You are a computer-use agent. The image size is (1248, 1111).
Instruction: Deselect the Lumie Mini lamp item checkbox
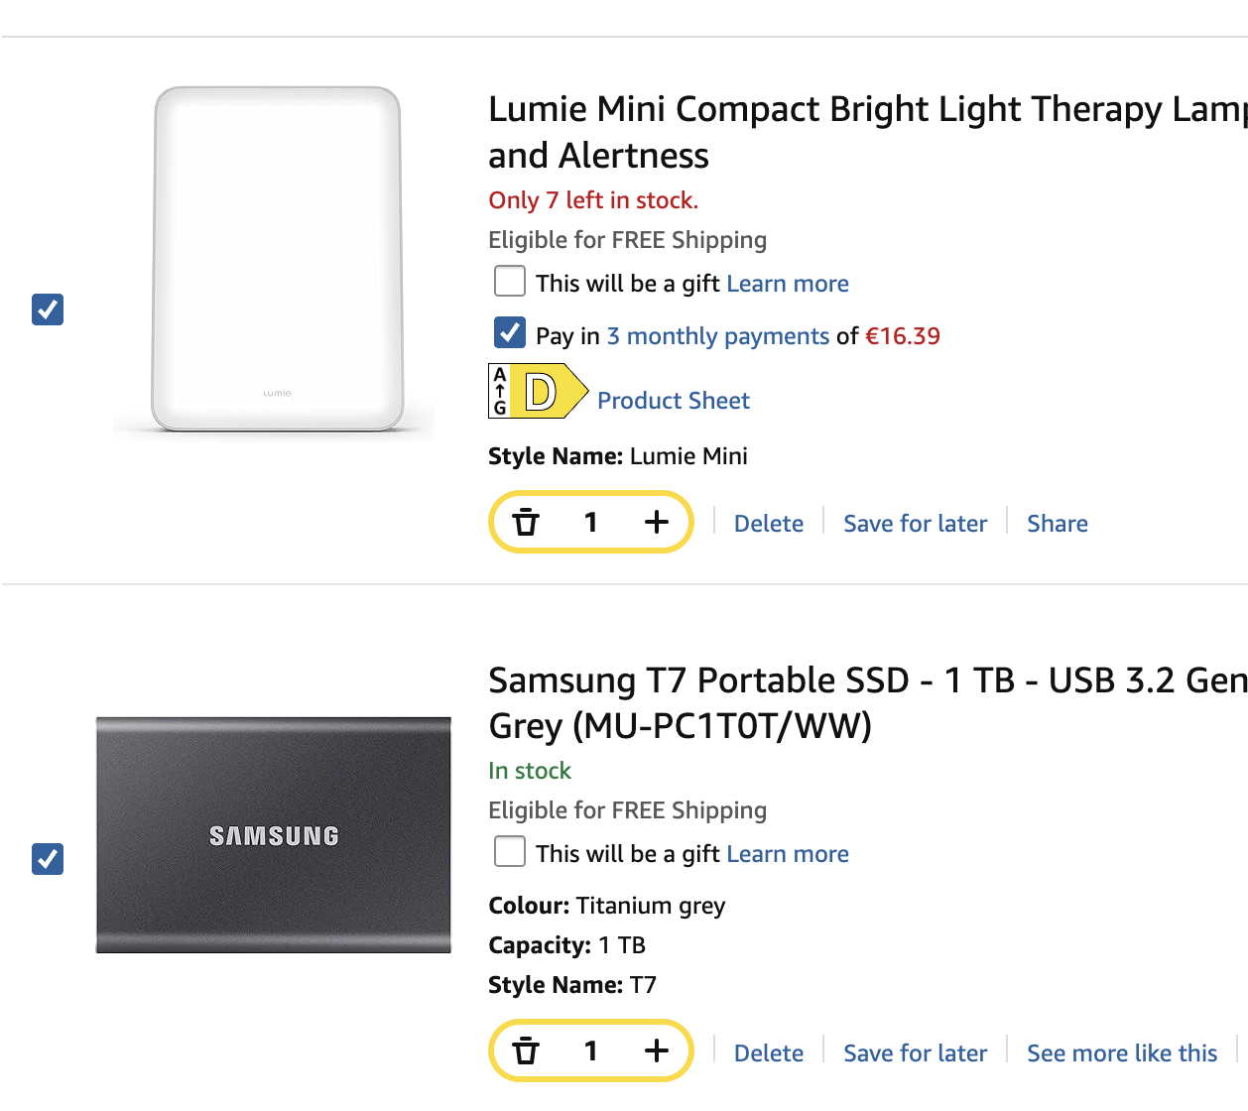coord(48,309)
